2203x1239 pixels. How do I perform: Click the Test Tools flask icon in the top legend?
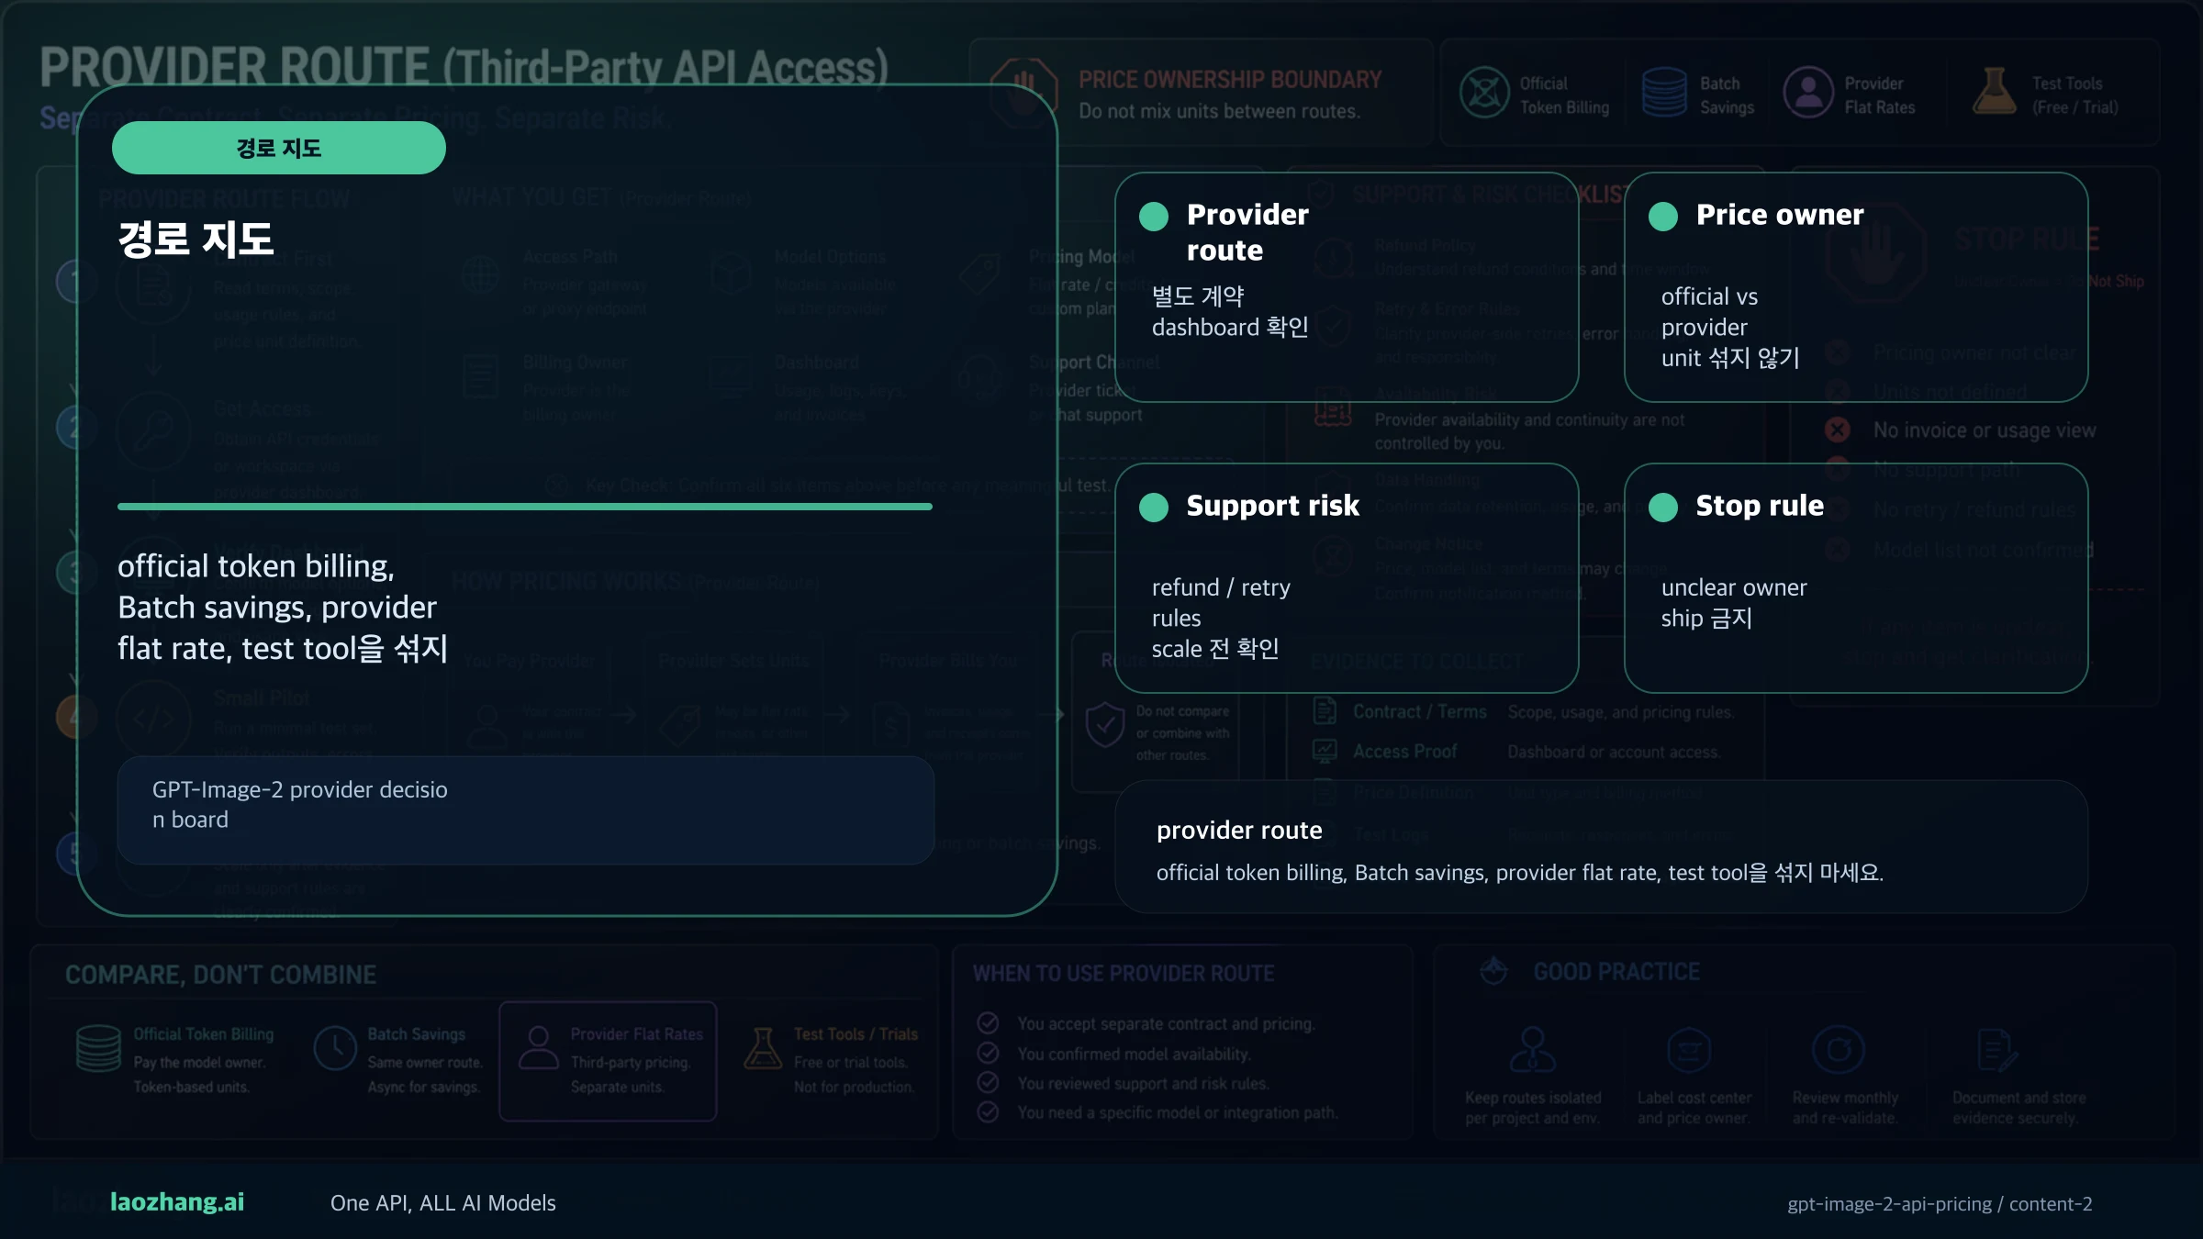point(1994,93)
